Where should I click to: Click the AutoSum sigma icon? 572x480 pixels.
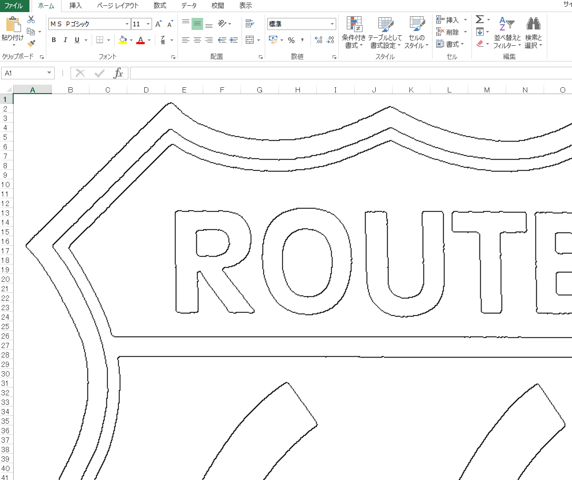click(x=480, y=19)
